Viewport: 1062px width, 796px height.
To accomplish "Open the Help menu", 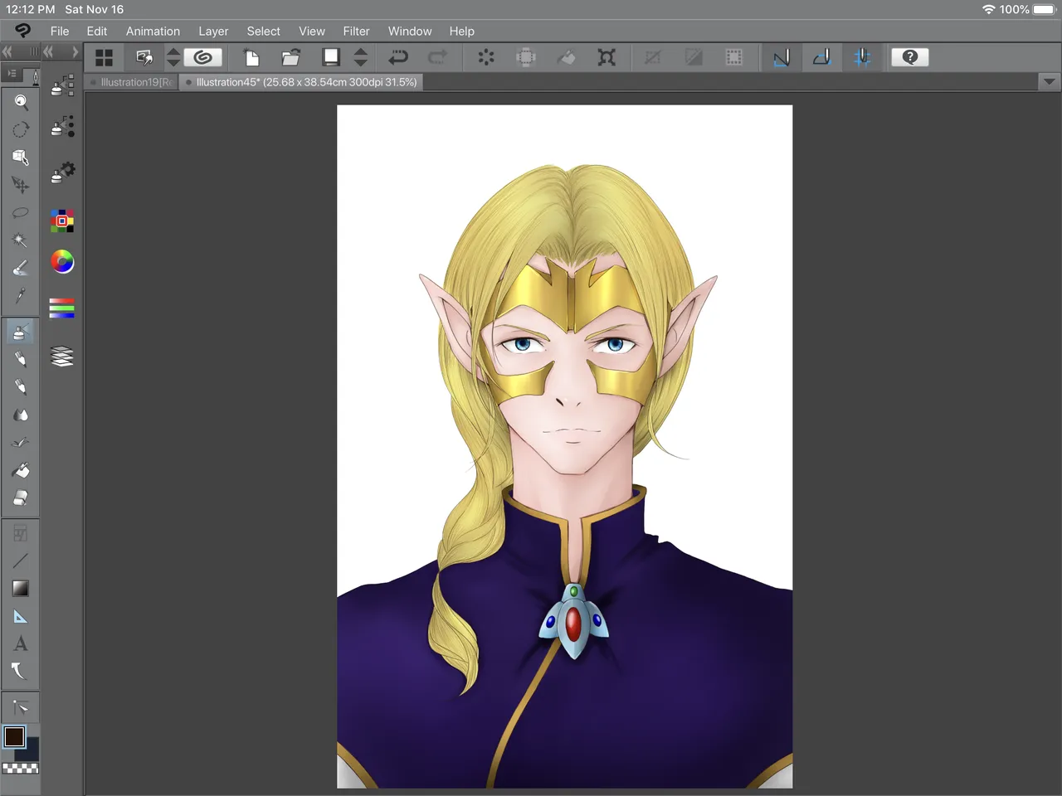I will pyautogui.click(x=462, y=32).
